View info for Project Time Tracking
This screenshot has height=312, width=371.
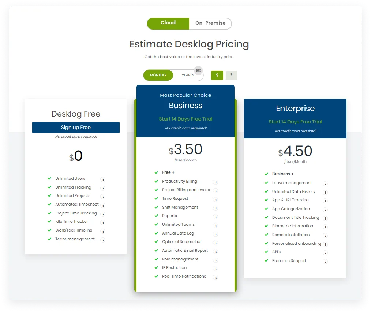pos(103,214)
